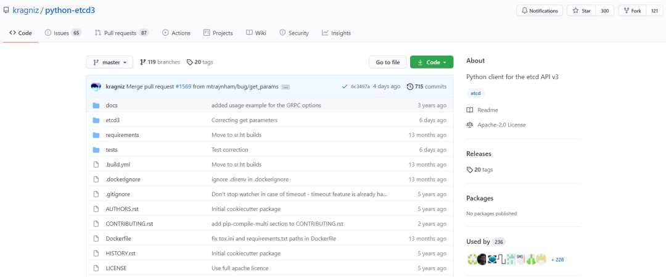Screen dimensions: 666x277
Task: Click the etcd3 folder icon
Action: (96, 120)
